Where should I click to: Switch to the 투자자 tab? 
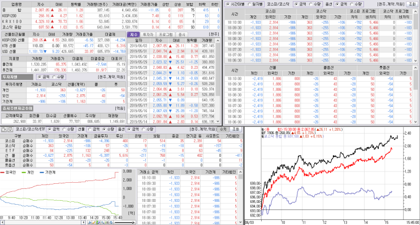148,35
